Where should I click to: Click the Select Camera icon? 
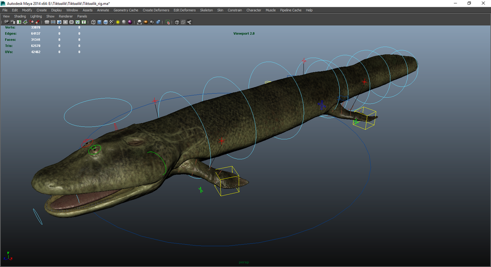6,22
